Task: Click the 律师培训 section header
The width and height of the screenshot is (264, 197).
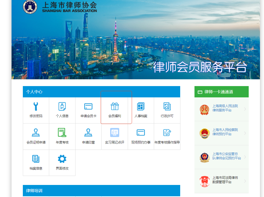Action: (101, 191)
